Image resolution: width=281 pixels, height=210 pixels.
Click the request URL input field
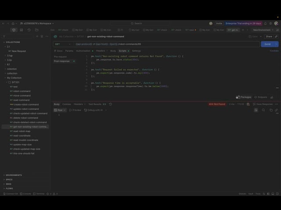[x=166, y=44]
